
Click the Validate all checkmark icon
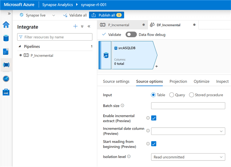coord(65,15)
